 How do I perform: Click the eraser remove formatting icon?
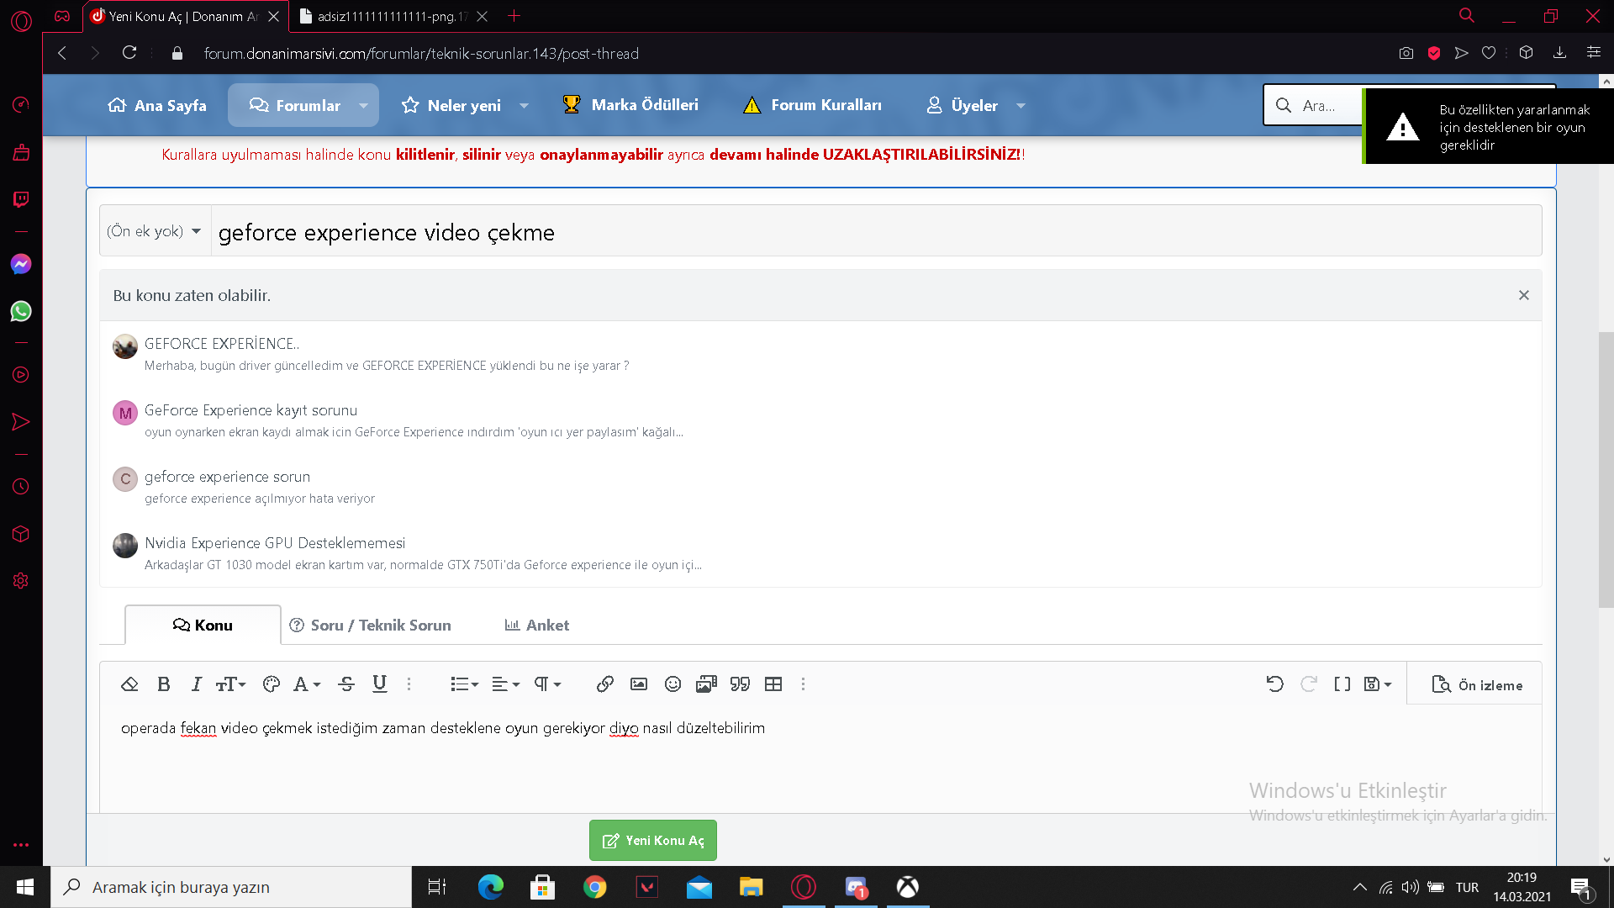click(x=129, y=684)
